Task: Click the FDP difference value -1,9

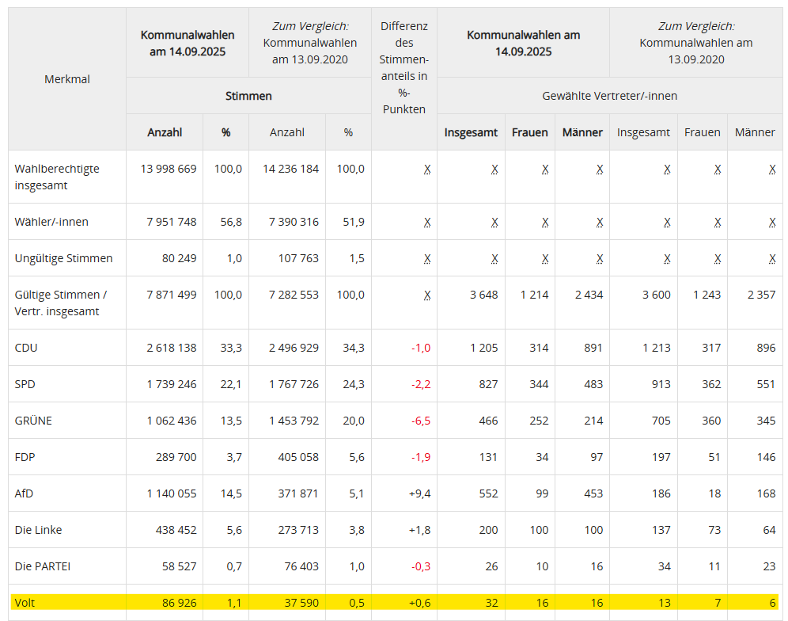Action: click(420, 457)
